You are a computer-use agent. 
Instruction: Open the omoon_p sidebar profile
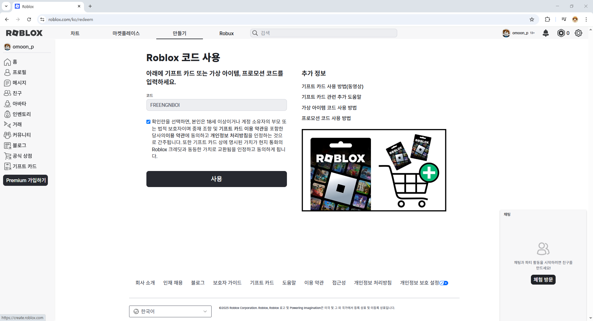click(x=19, y=47)
